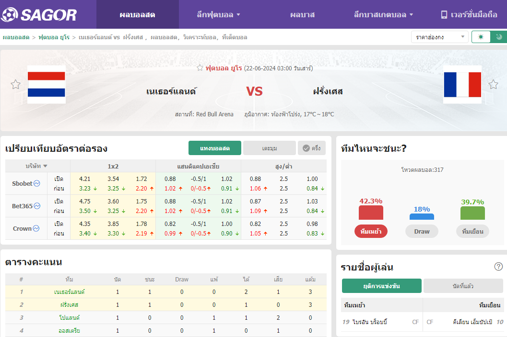Select the แทงบอลสด tab
Viewport: 507px width, 337px height.
tap(215, 148)
